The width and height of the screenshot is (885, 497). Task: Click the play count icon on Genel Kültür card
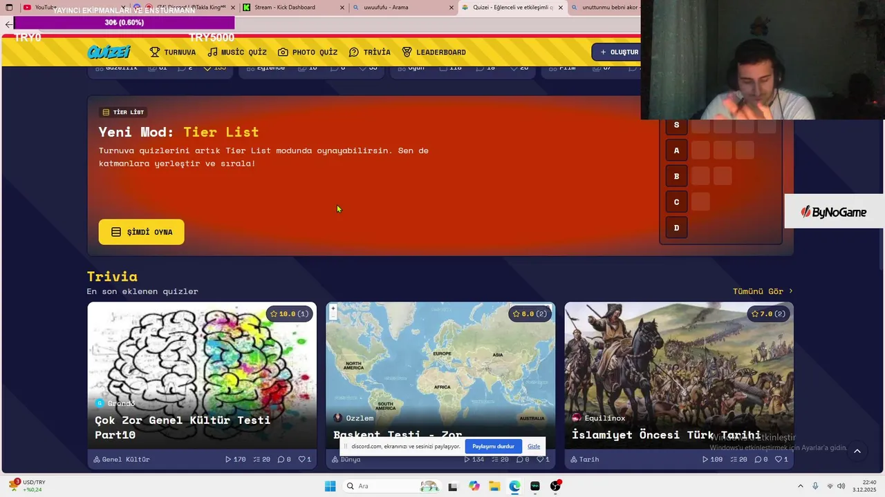point(228,459)
